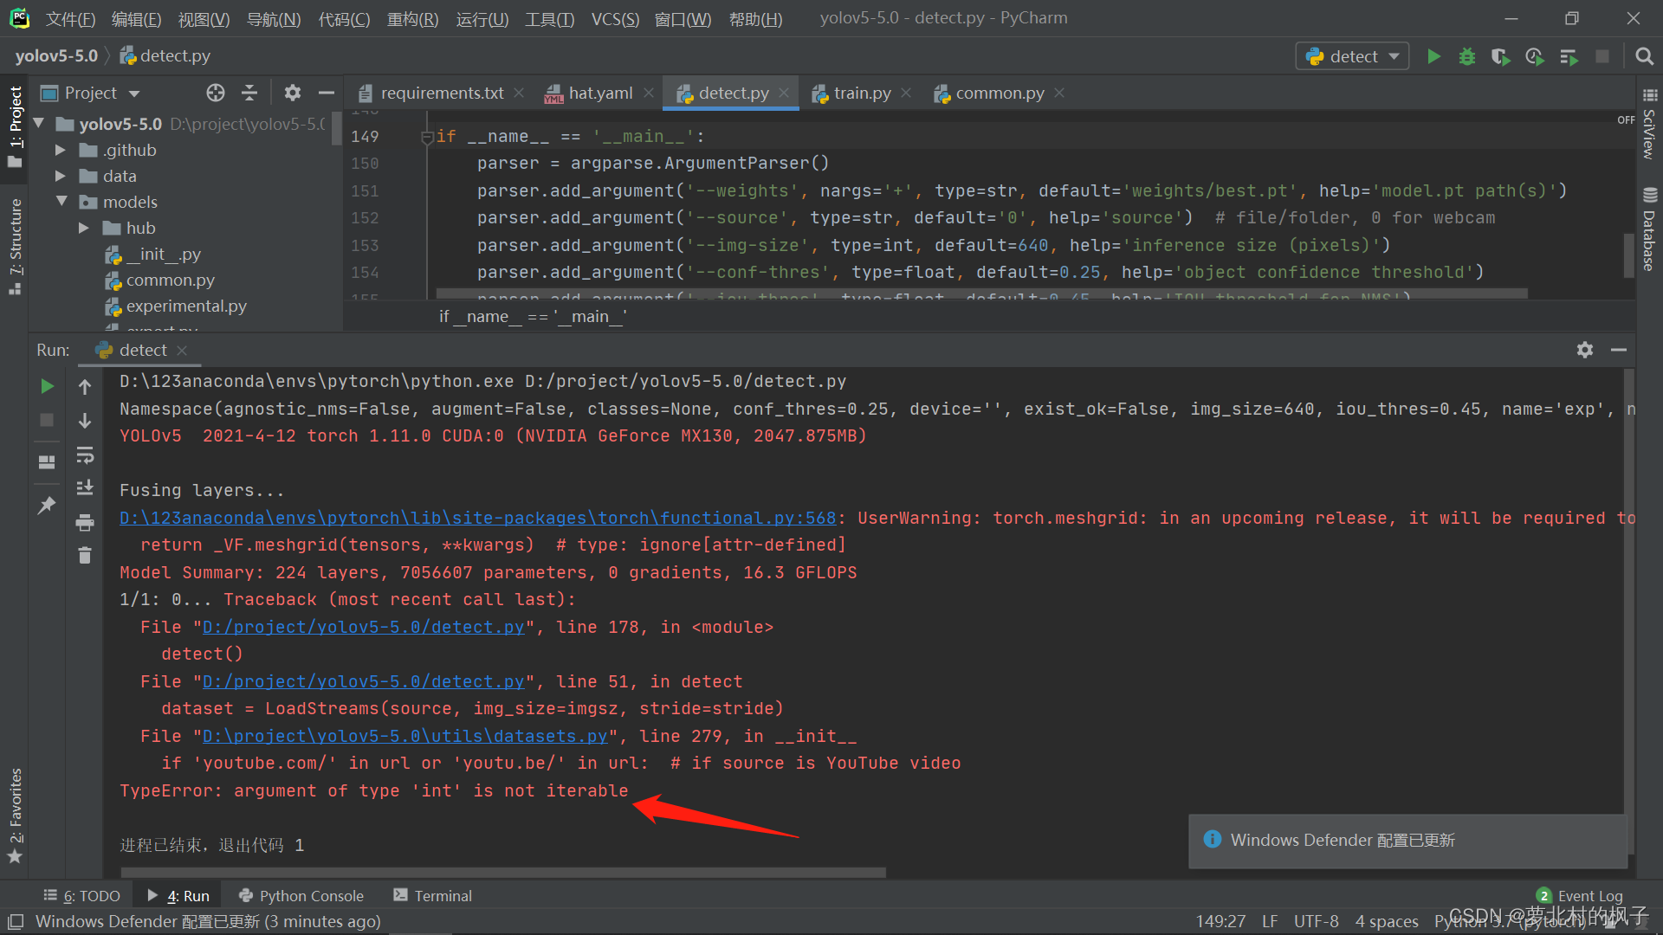Open the utils datasets.py traceback link
The image size is (1663, 935).
tap(404, 736)
